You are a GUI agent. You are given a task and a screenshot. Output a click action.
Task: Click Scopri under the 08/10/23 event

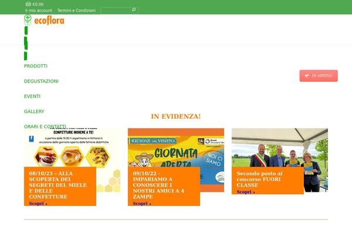click(38, 204)
